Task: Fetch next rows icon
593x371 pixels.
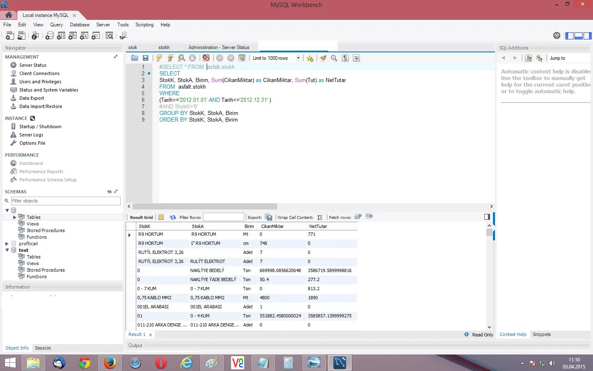Action: pos(358,216)
